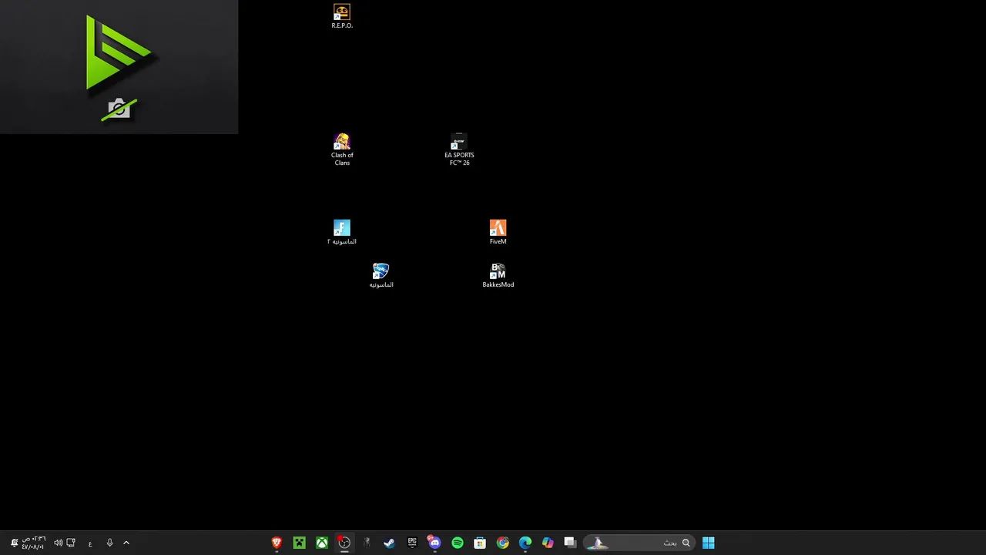Select the EA SPORTS FC 26 shortcut
This screenshot has width=986, height=555.
[x=459, y=150]
